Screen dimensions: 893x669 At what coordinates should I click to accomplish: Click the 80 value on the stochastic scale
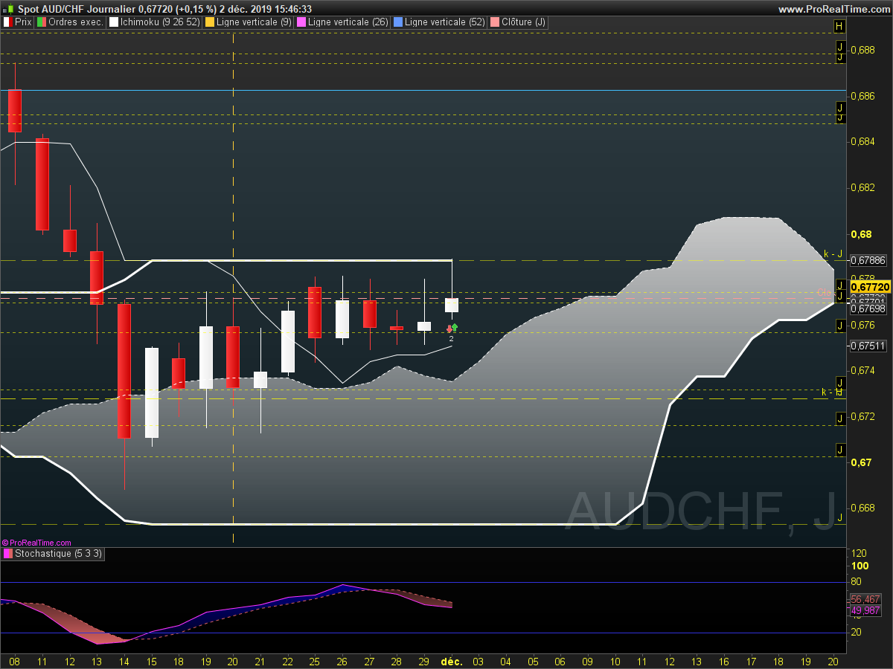856,581
